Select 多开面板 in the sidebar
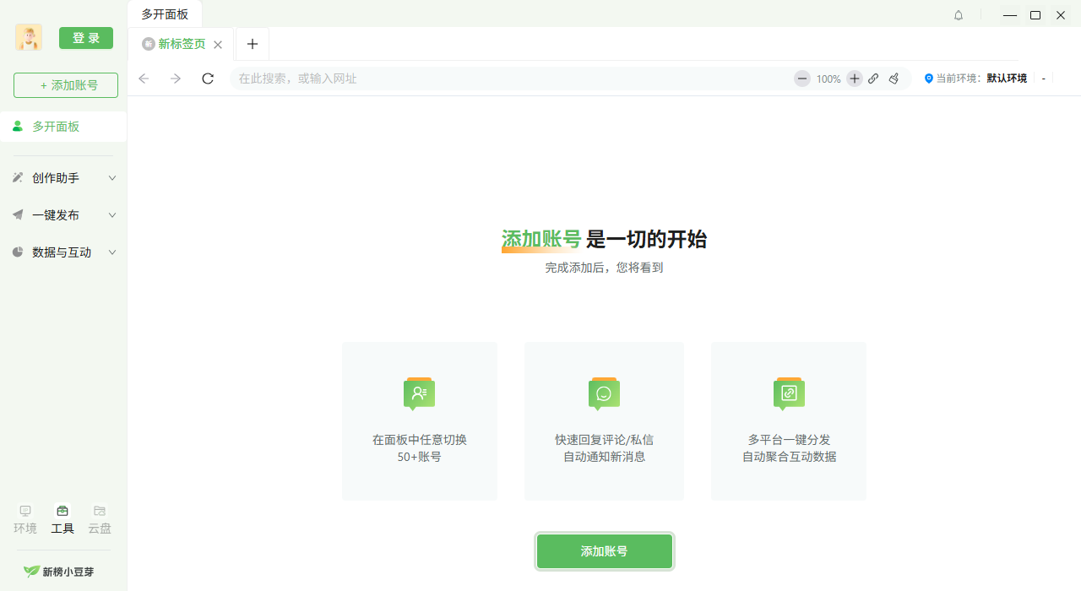 [63, 127]
